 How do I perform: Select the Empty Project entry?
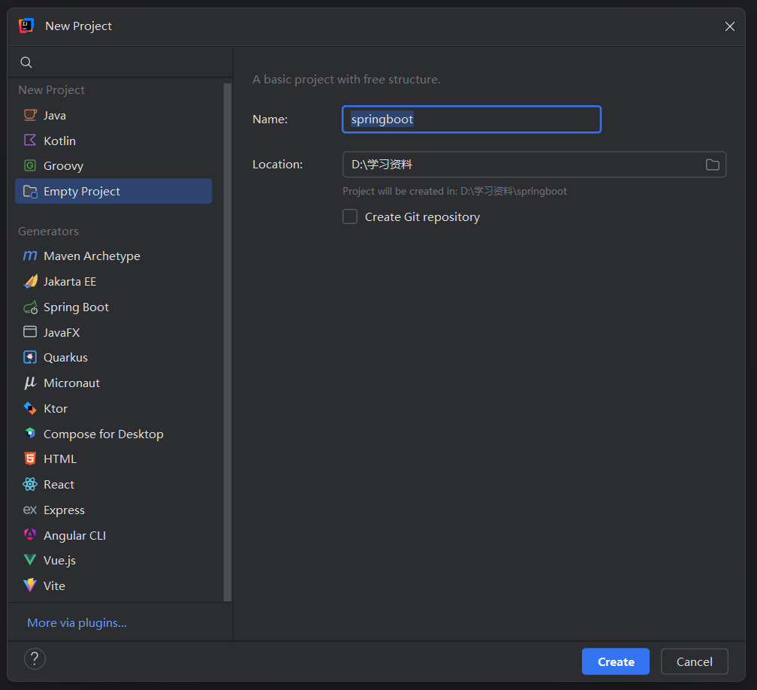[x=113, y=192]
